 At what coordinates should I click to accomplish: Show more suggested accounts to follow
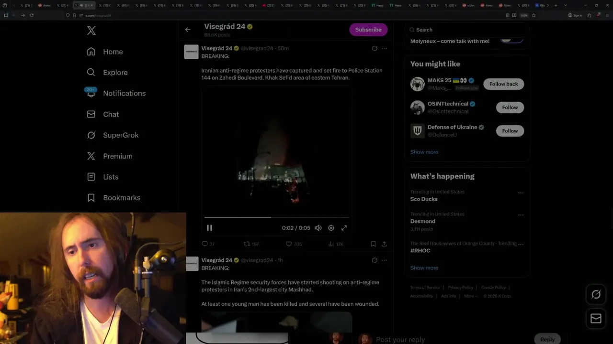424,152
